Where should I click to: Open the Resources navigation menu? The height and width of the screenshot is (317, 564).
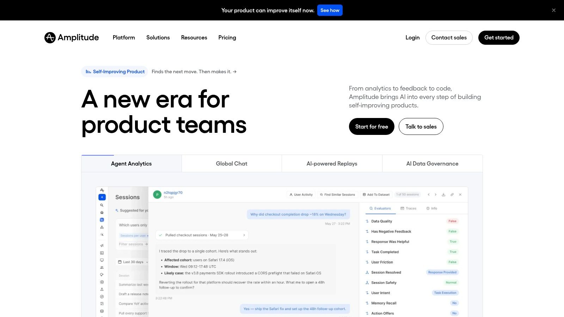pyautogui.click(x=194, y=38)
